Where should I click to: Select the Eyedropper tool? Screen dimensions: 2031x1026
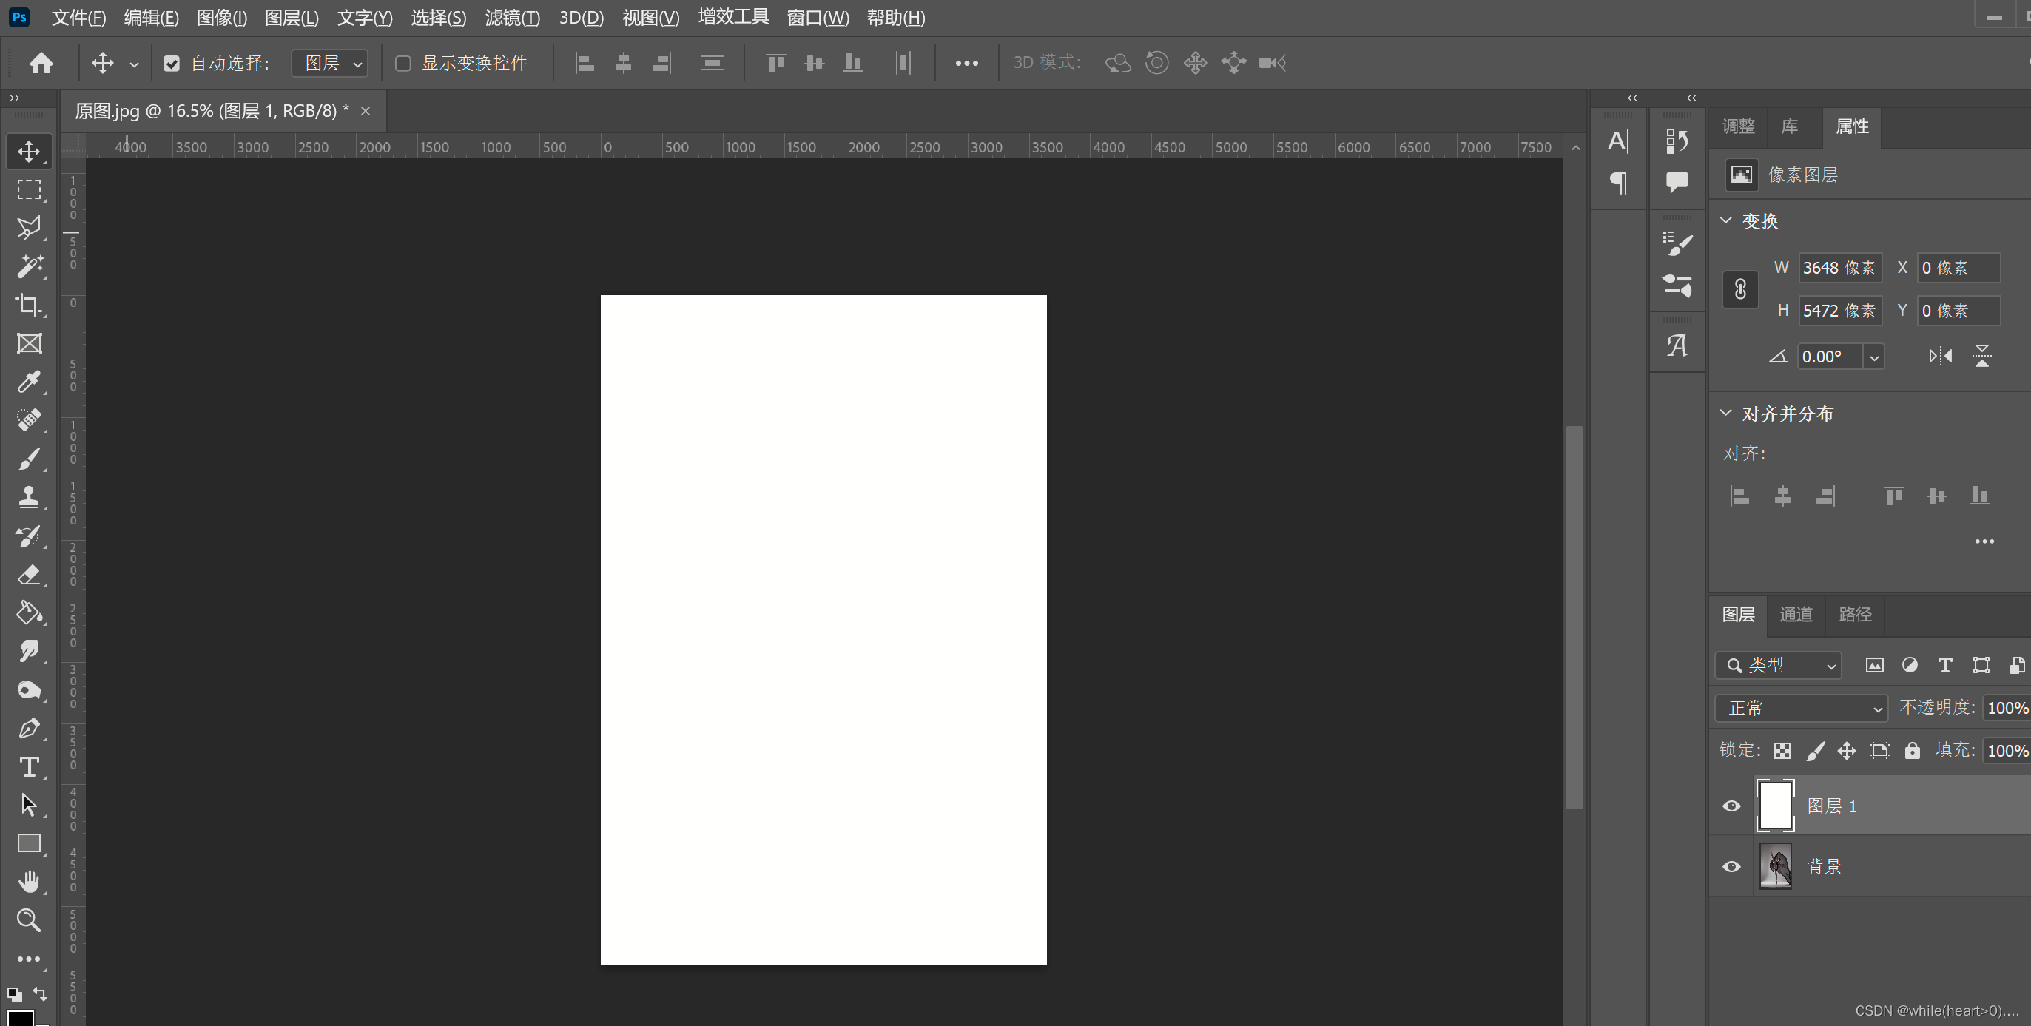[29, 382]
